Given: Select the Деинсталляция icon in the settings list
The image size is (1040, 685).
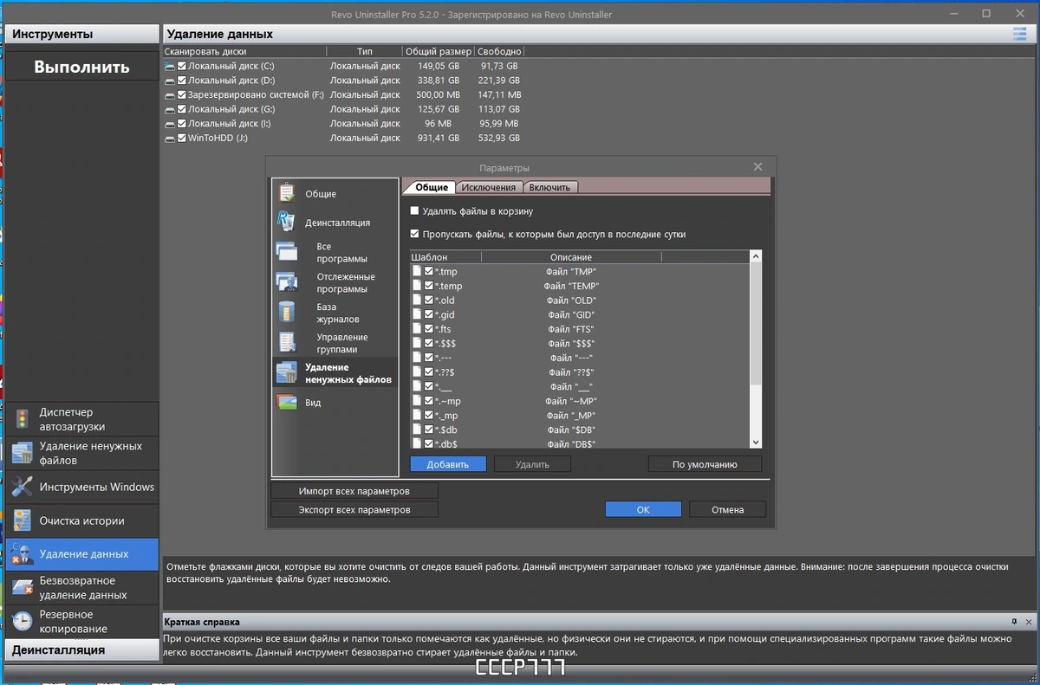Looking at the screenshot, I should 286,222.
